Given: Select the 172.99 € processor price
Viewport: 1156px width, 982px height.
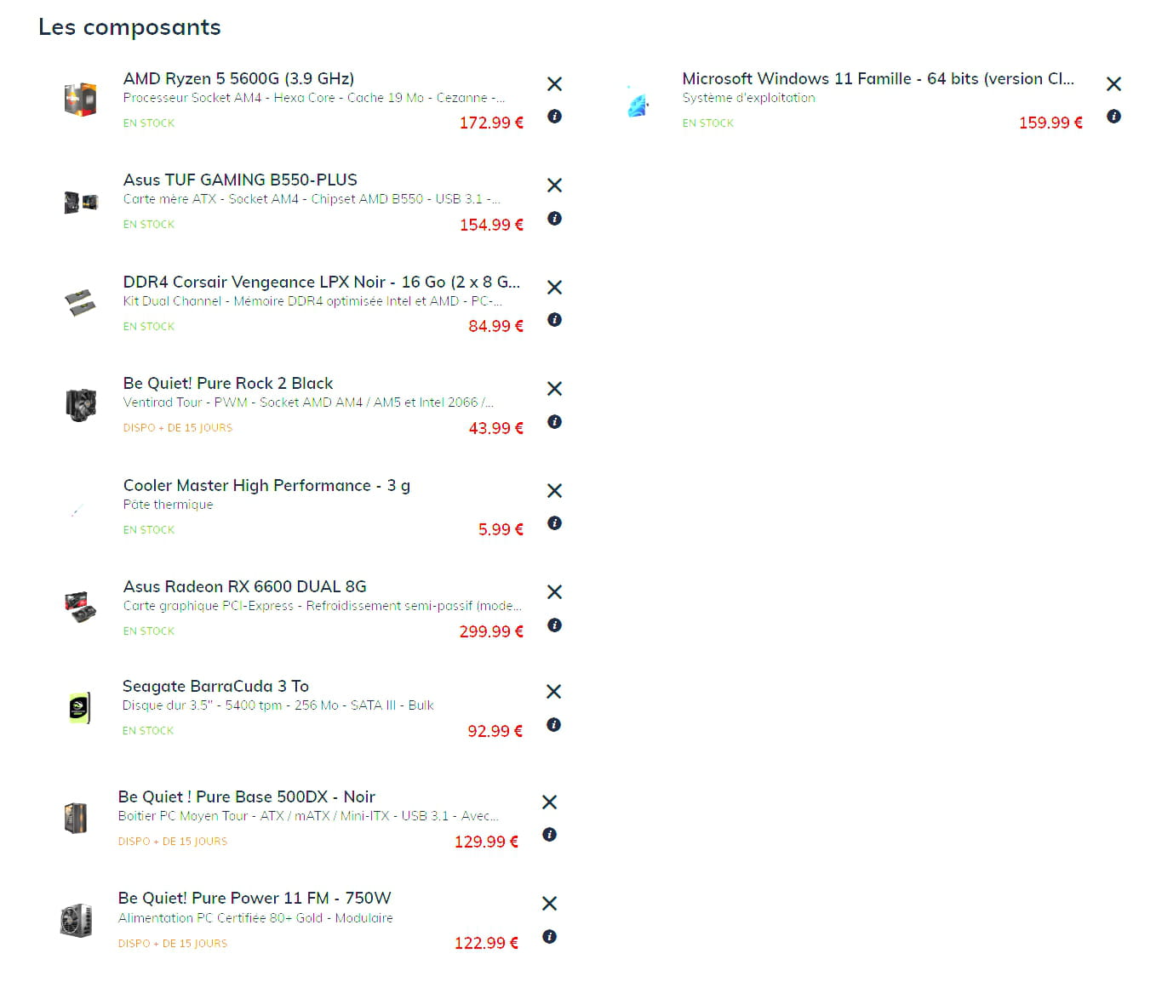Looking at the screenshot, I should 491,123.
